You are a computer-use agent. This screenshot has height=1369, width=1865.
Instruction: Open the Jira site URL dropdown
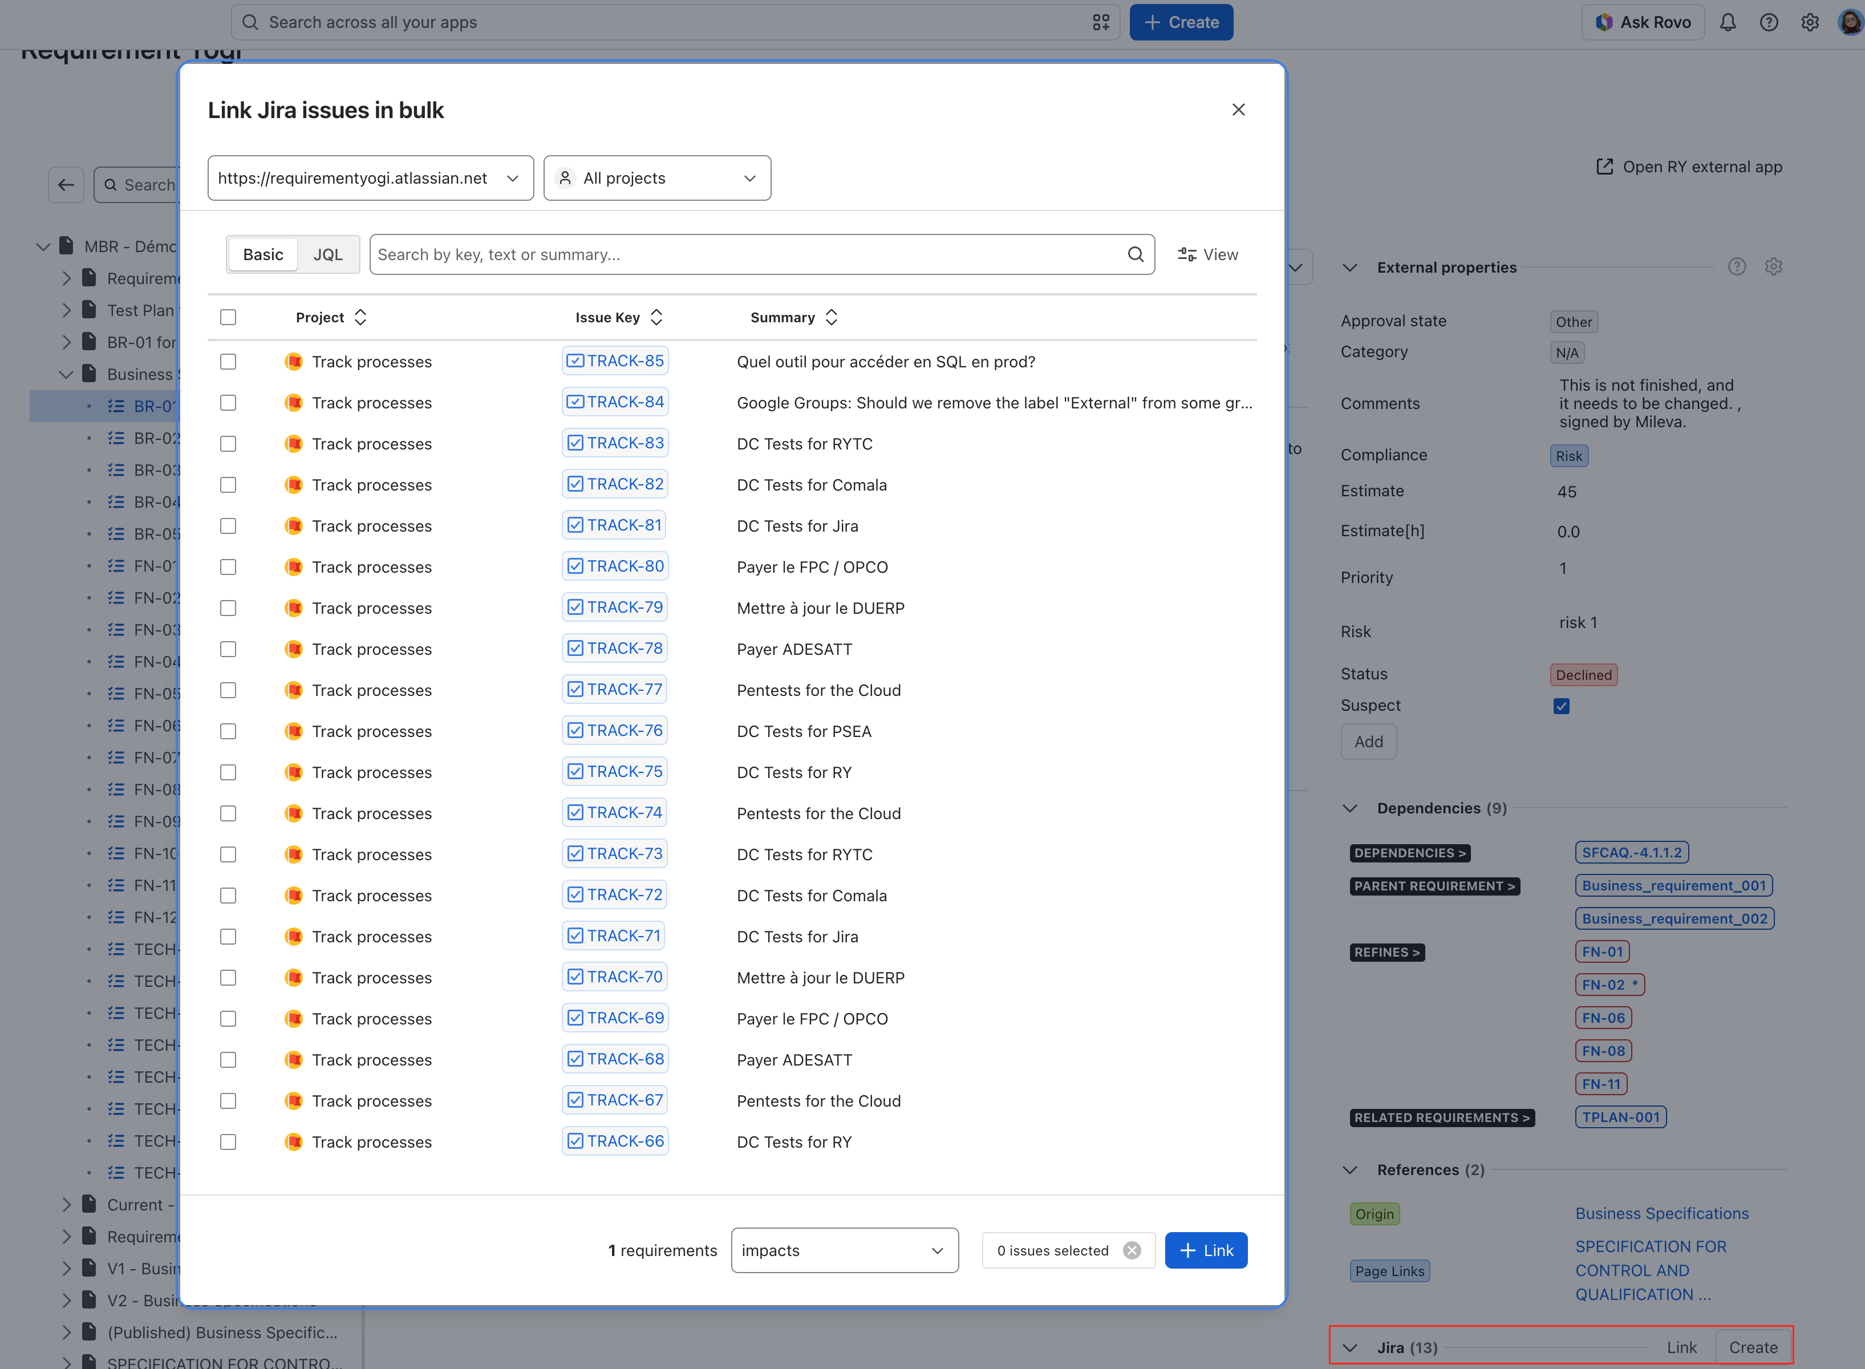(x=370, y=178)
